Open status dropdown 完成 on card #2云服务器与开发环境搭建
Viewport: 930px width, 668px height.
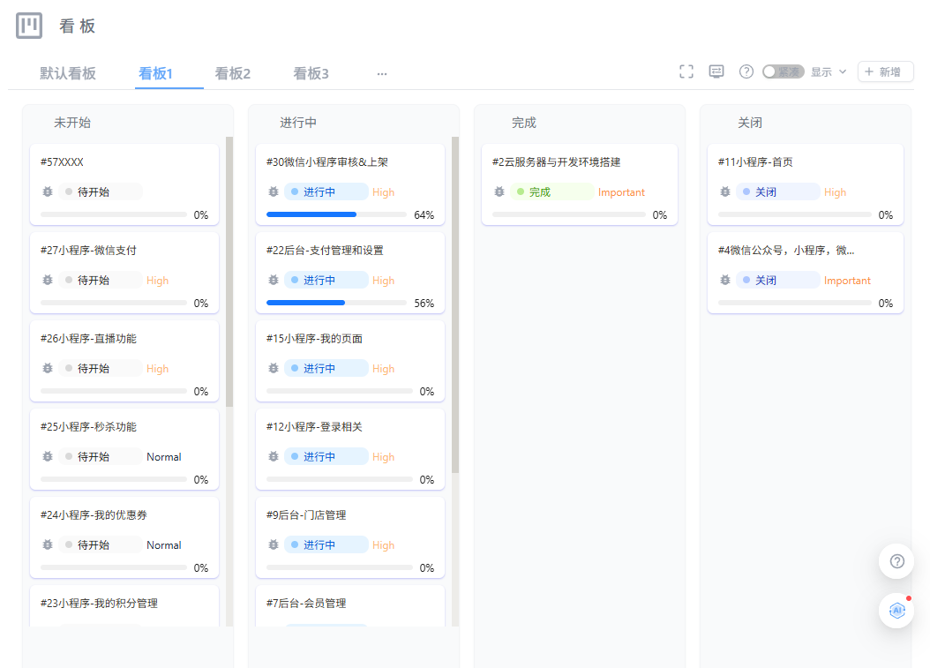[552, 191]
